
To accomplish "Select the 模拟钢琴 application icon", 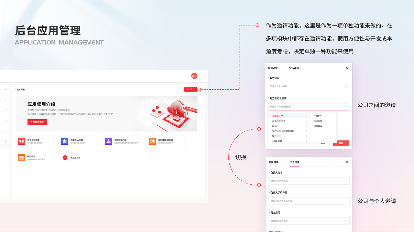I will point(22,157).
